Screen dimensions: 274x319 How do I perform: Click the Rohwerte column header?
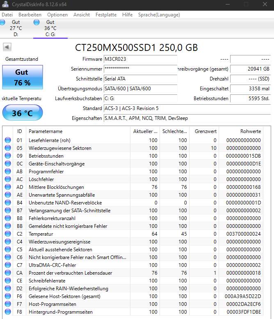tap(241, 131)
